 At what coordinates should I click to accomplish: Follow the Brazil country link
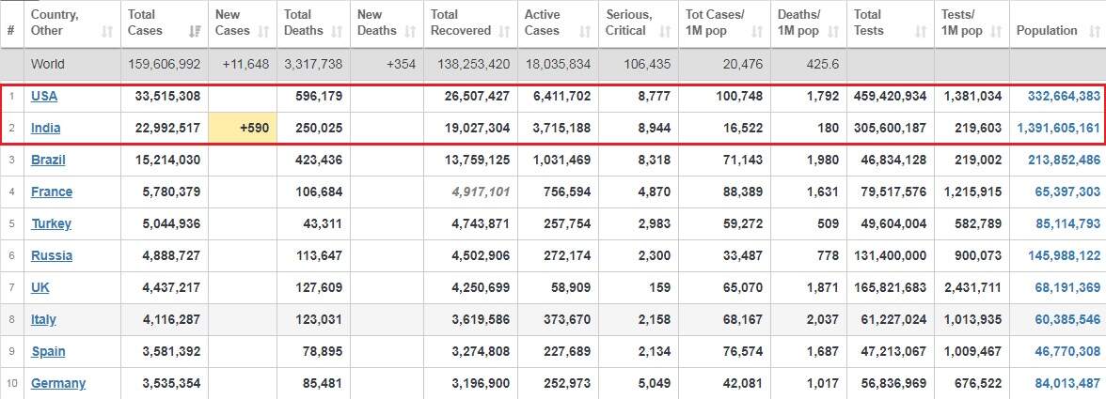(x=48, y=160)
